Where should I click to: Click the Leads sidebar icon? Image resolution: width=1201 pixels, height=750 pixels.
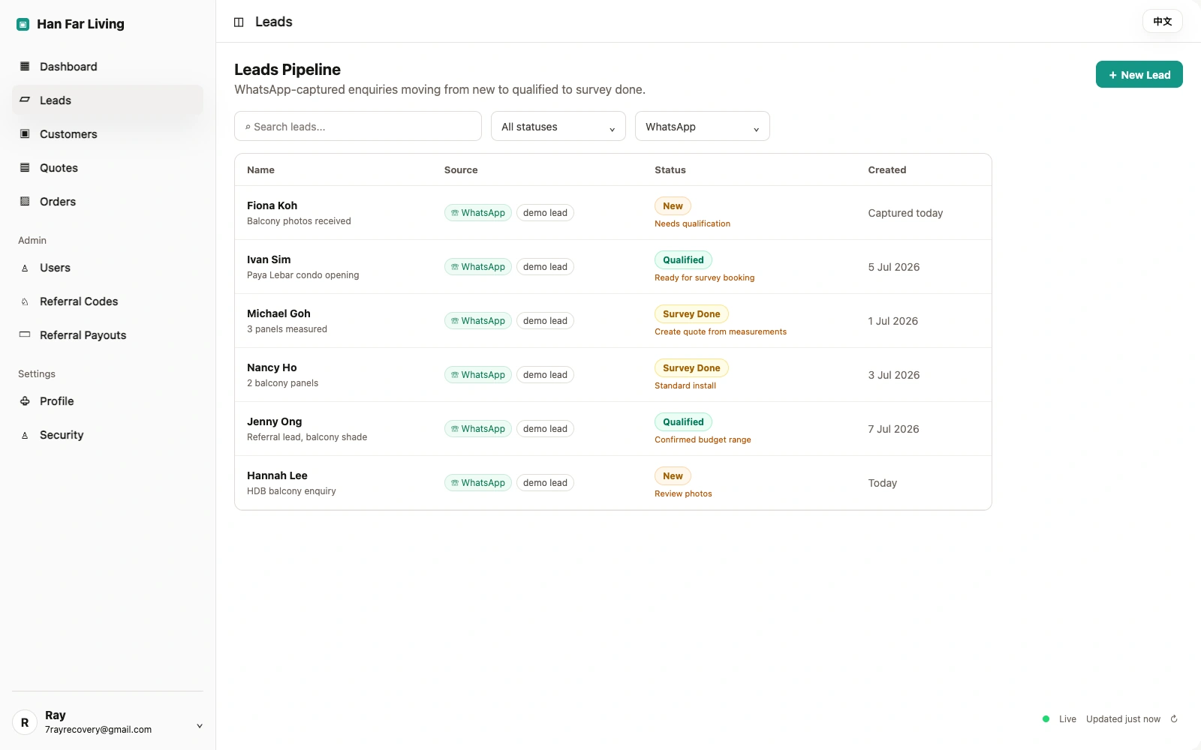click(25, 100)
